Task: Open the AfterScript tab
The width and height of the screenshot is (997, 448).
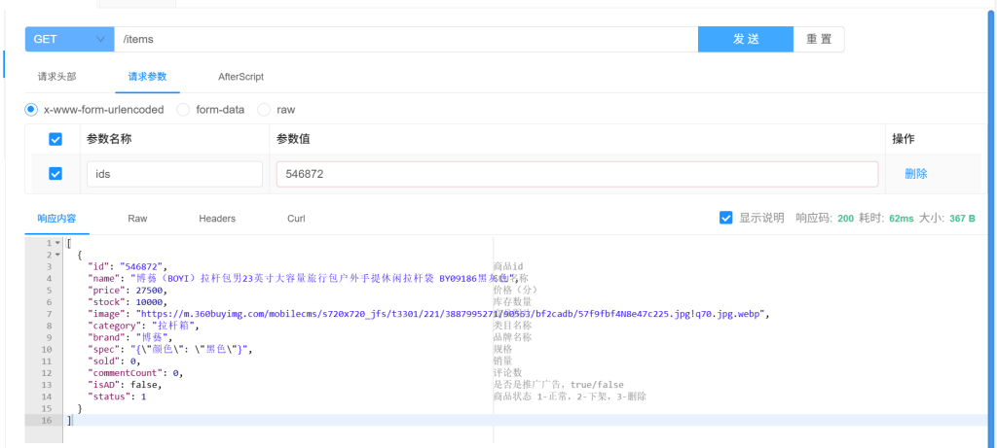Action: [240, 77]
